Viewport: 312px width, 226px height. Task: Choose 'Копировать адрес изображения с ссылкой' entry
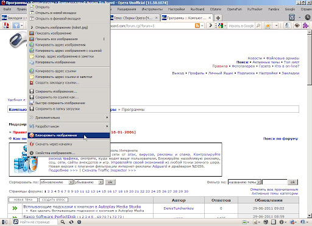[x=68, y=51]
